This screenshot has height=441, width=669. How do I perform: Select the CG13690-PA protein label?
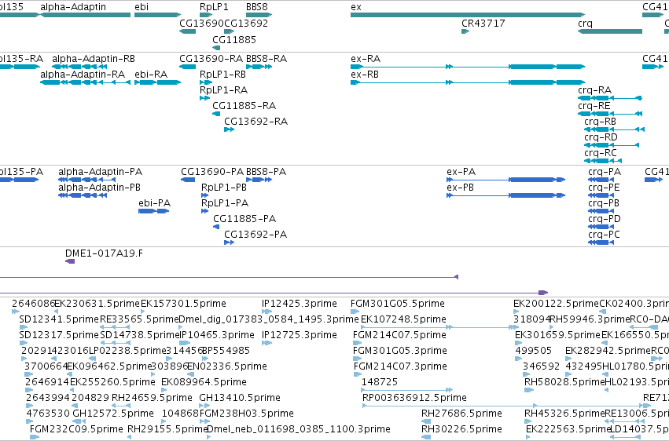tap(212, 172)
